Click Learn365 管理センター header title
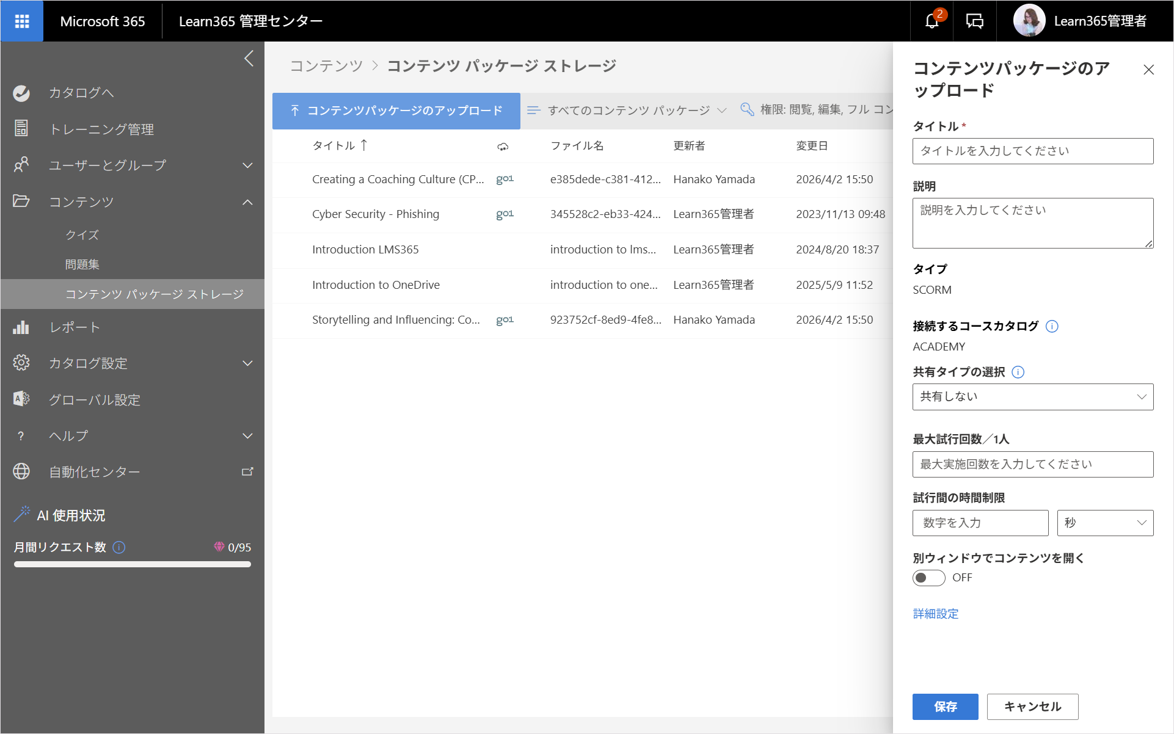Viewport: 1174px width, 734px height. 251,21
